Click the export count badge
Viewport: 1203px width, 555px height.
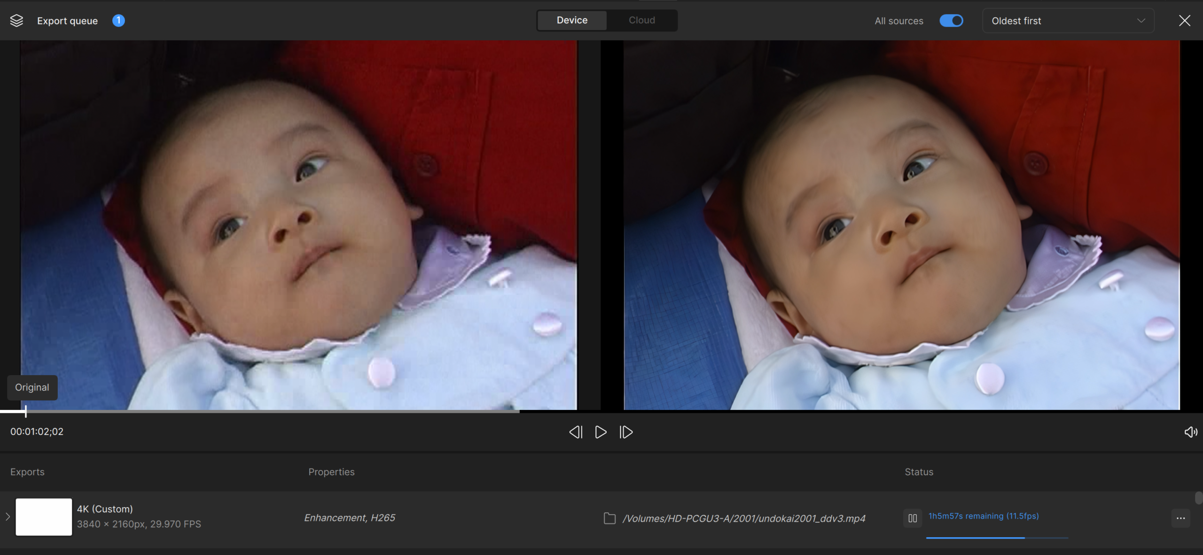[x=118, y=21]
